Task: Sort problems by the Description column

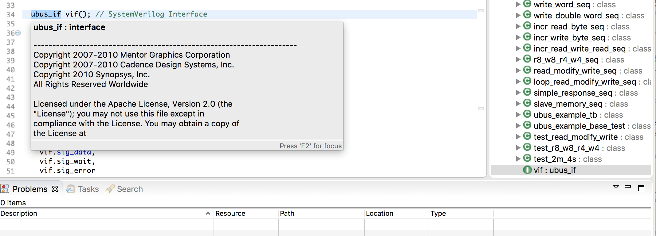Action: [107, 213]
